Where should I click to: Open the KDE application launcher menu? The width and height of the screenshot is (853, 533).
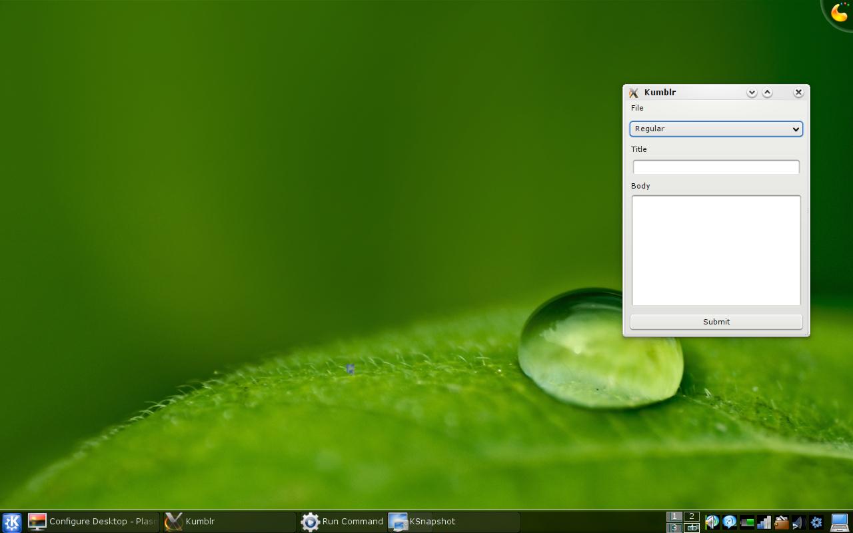tap(12, 522)
